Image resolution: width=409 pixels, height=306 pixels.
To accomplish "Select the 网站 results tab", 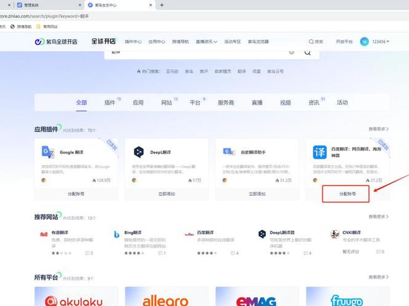I will [167, 103].
